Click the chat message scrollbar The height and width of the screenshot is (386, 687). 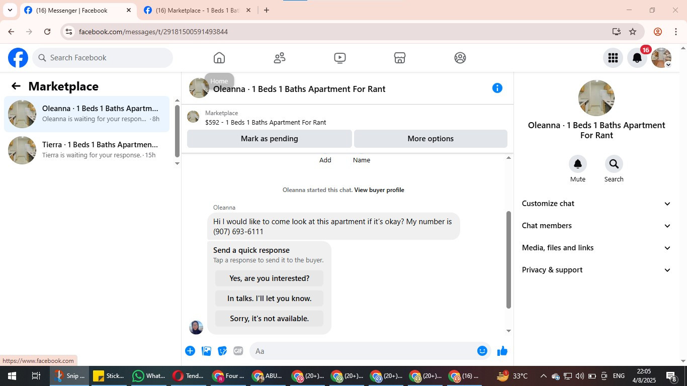(x=508, y=259)
